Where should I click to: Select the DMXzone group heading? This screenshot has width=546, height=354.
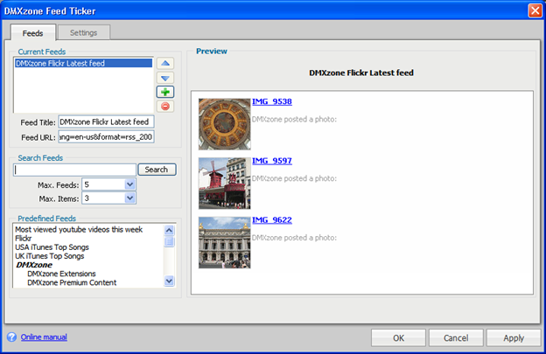pos(34,265)
